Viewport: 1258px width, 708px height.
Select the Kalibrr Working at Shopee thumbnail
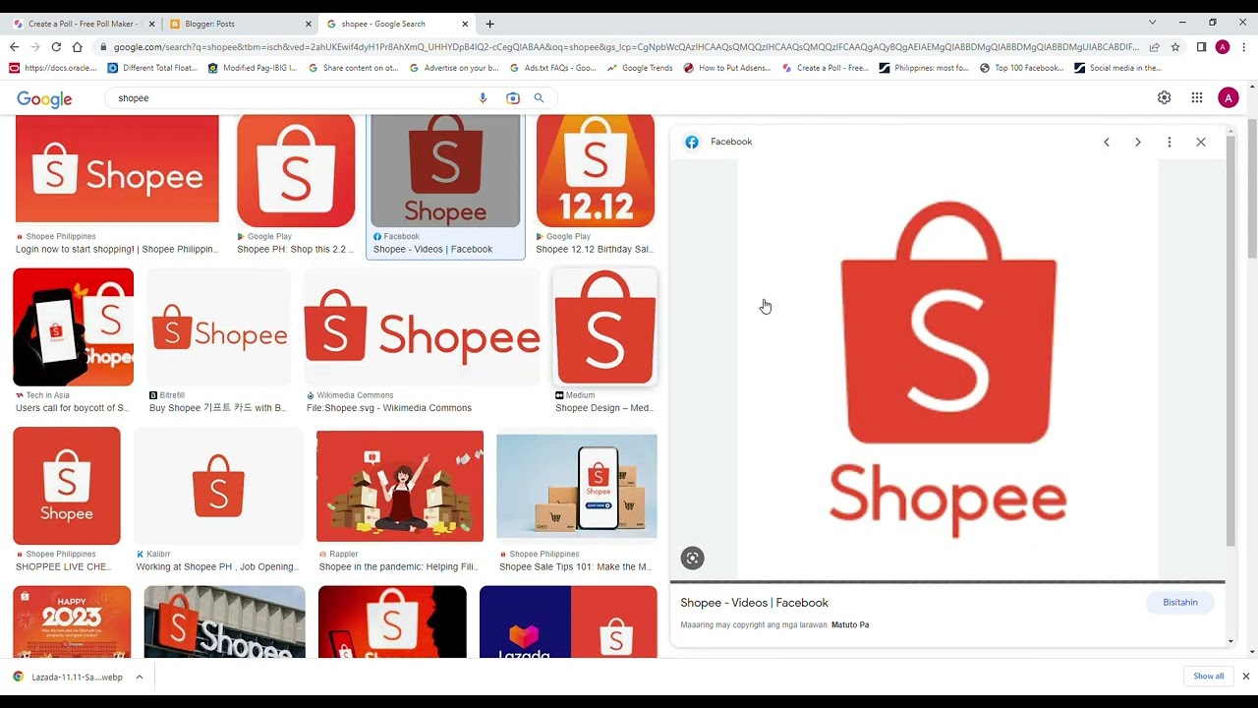218,486
